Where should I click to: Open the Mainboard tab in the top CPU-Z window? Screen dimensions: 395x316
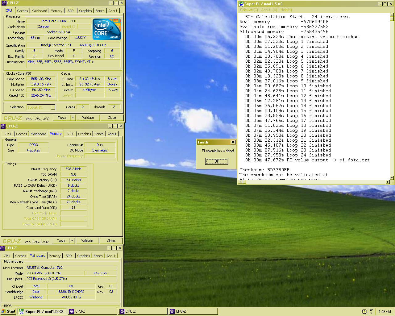[x=39, y=11]
